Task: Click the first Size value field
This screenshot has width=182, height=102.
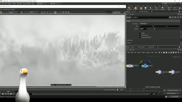Action: [x=146, y=26]
